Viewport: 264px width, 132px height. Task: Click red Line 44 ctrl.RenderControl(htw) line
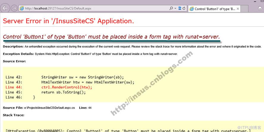point(49,87)
